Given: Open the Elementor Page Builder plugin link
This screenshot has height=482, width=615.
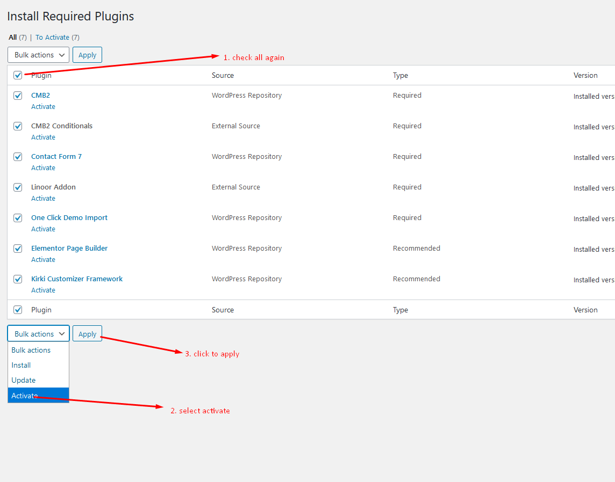Looking at the screenshot, I should click(x=69, y=249).
